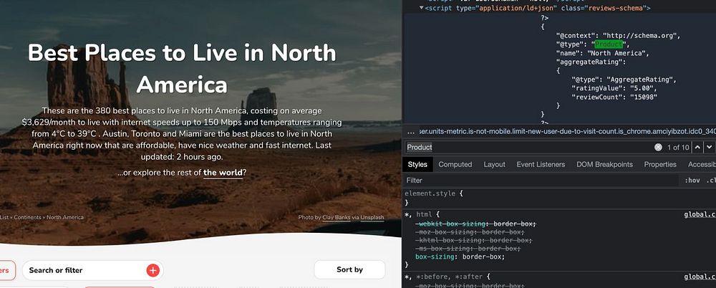Clear the DevTools search field with X icon
The width and height of the screenshot is (716, 288).
[658, 147]
